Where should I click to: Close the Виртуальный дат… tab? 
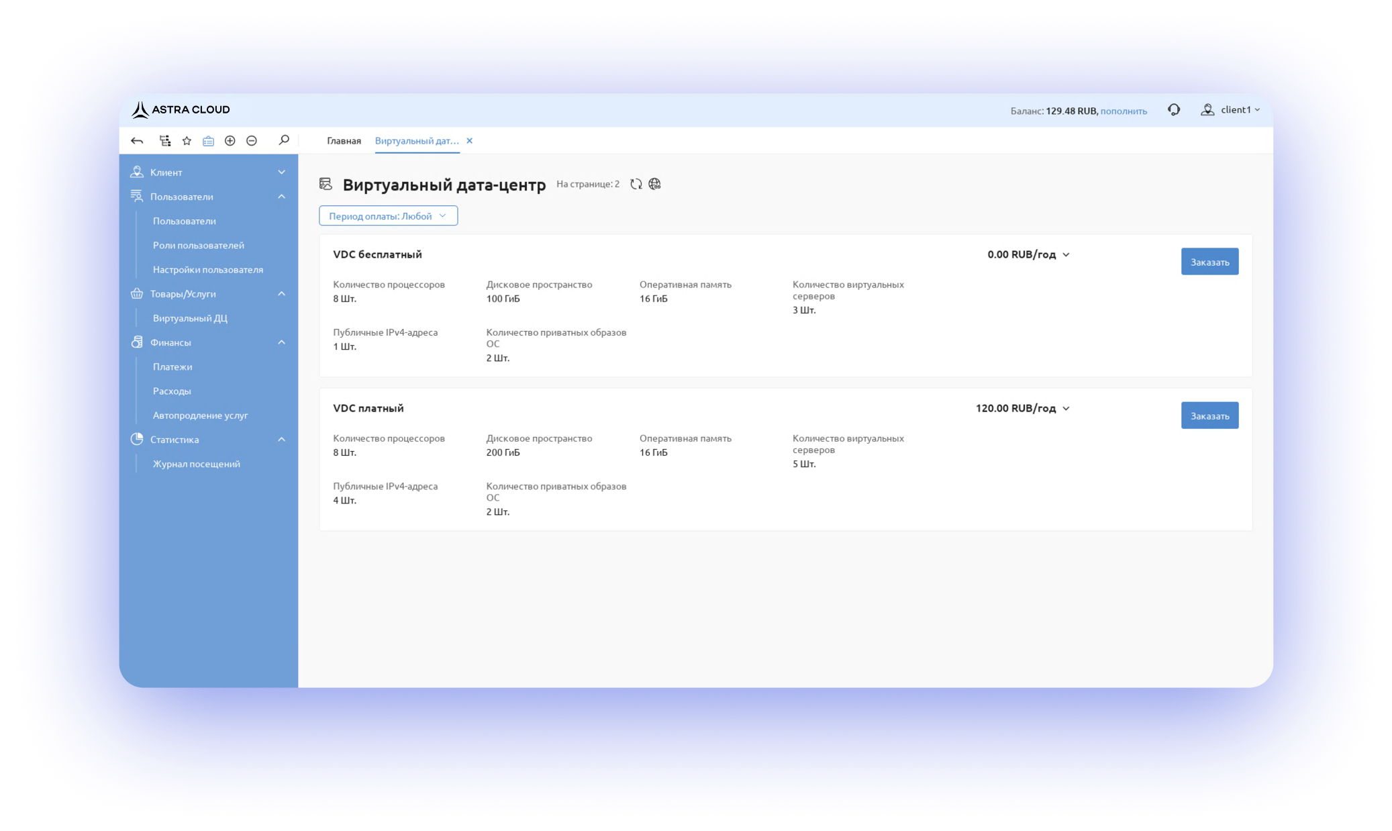click(470, 141)
